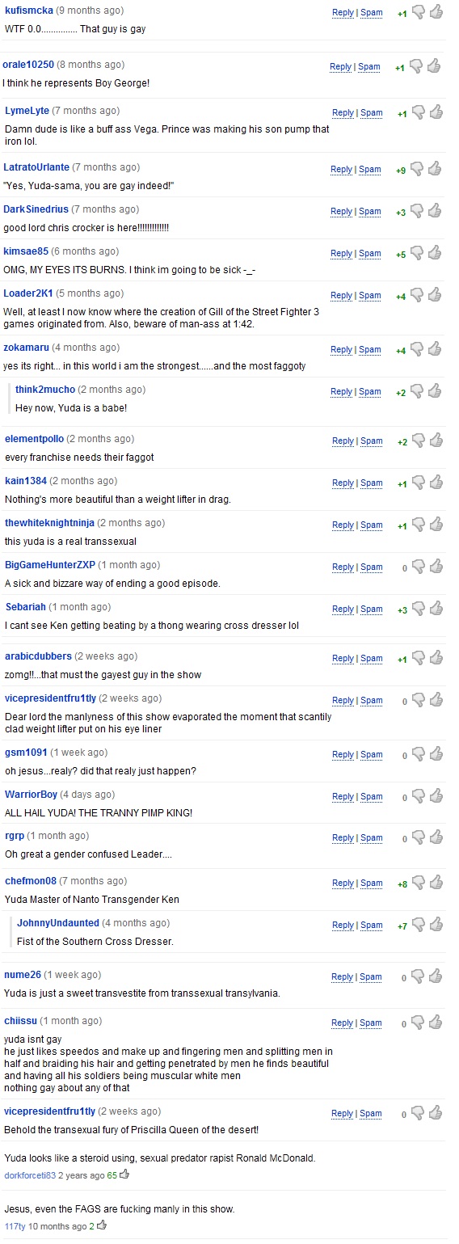Viewport: 459px width, 1244px height.
Task: Open dorkforceti83's profile link
Action: (x=30, y=1174)
